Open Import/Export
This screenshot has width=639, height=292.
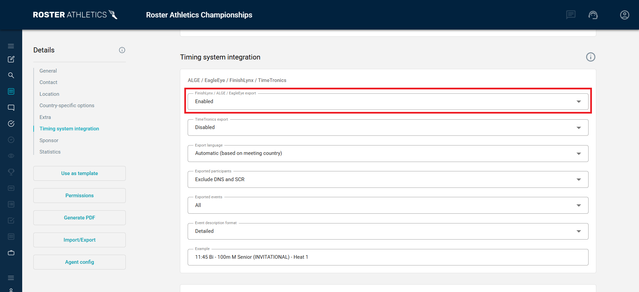(79, 240)
